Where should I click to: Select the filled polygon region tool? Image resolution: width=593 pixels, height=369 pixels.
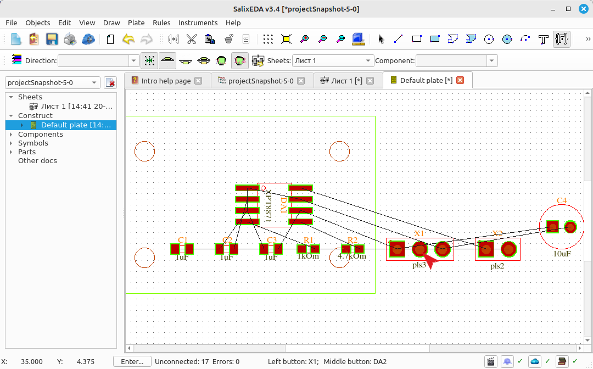471,39
